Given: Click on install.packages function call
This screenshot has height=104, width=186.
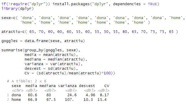Looking at the screenshot, I should (71, 4).
